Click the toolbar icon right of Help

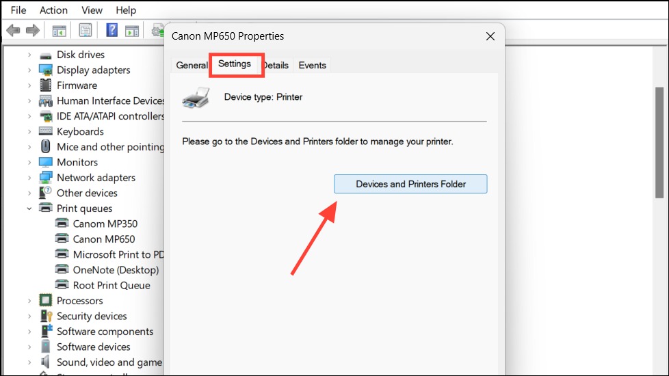(132, 31)
